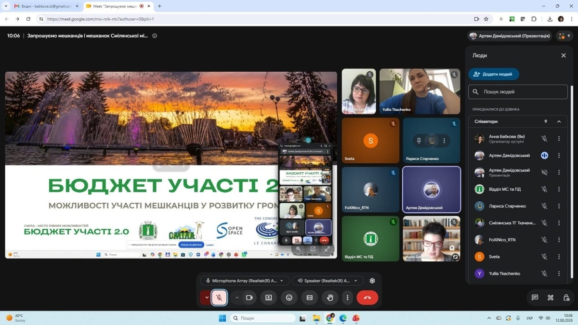Click the Пошук людей search field

tap(518, 91)
